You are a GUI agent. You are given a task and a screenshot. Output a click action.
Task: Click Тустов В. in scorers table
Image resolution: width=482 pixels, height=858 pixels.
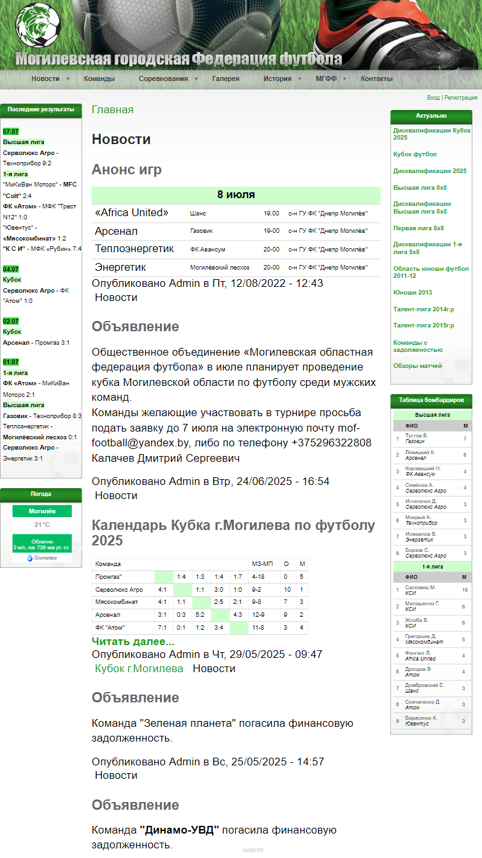416,435
